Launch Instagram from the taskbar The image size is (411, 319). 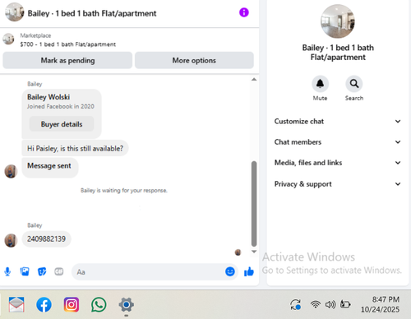72,304
